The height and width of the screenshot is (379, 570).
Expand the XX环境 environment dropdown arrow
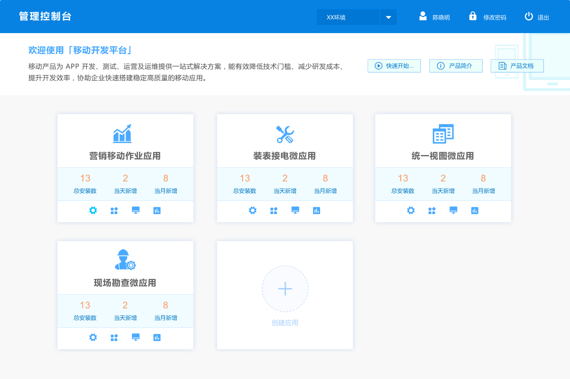389,17
